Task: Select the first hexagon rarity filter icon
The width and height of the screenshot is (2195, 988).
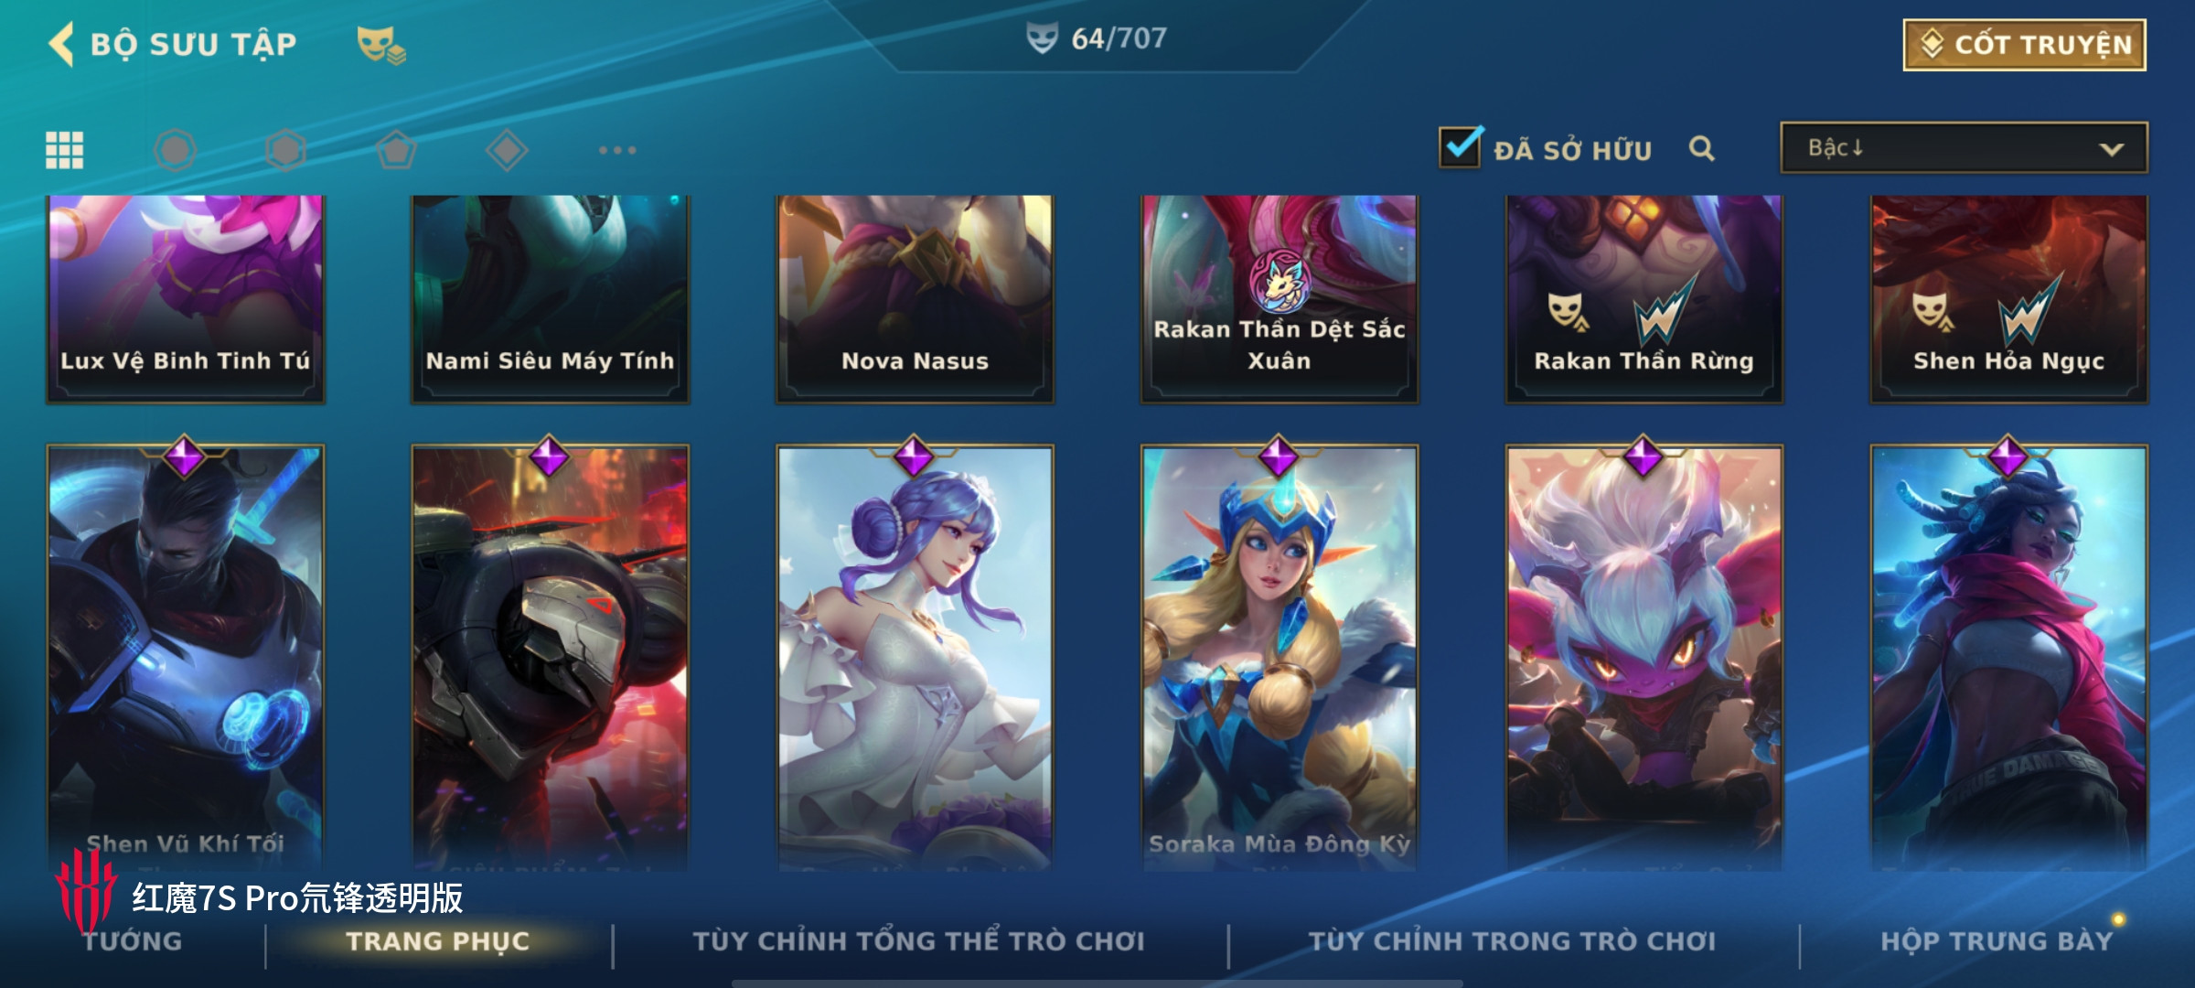Action: click(175, 150)
